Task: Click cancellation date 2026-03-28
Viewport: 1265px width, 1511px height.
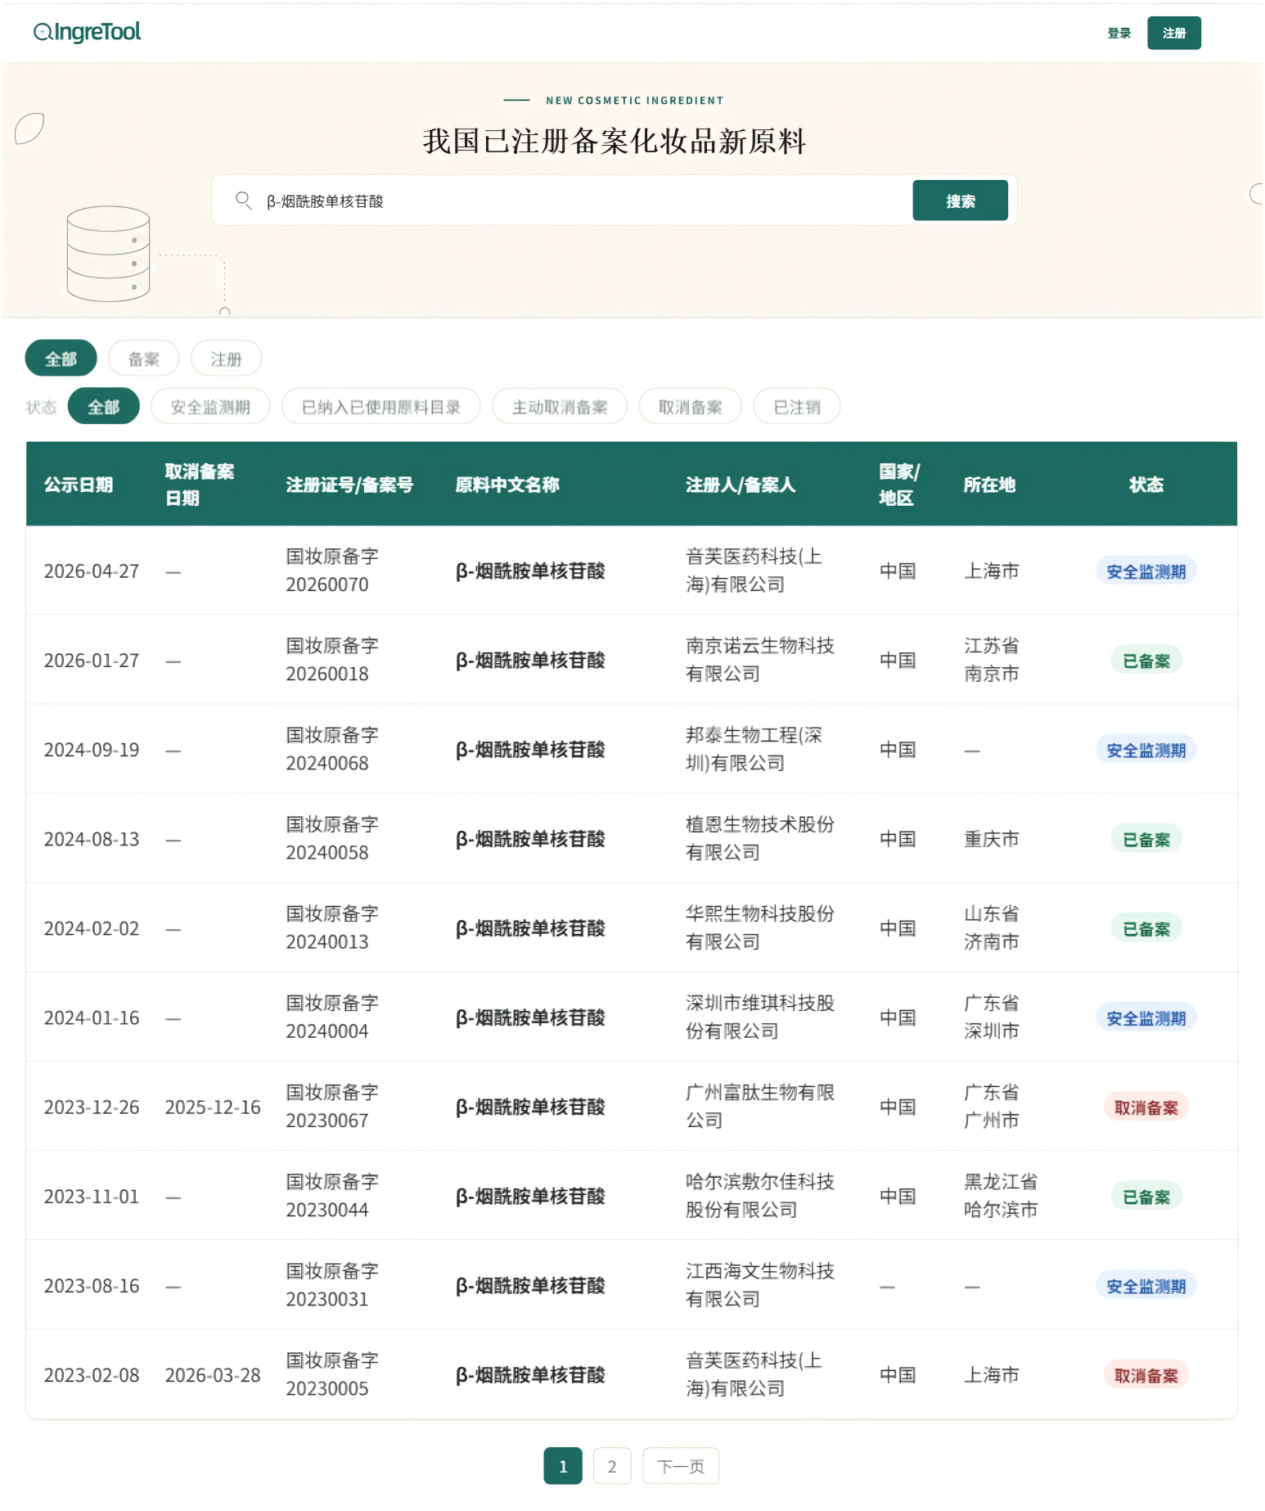Action: [213, 1375]
